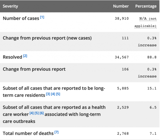Follow footnote 6 after health care worker

point(42,113)
